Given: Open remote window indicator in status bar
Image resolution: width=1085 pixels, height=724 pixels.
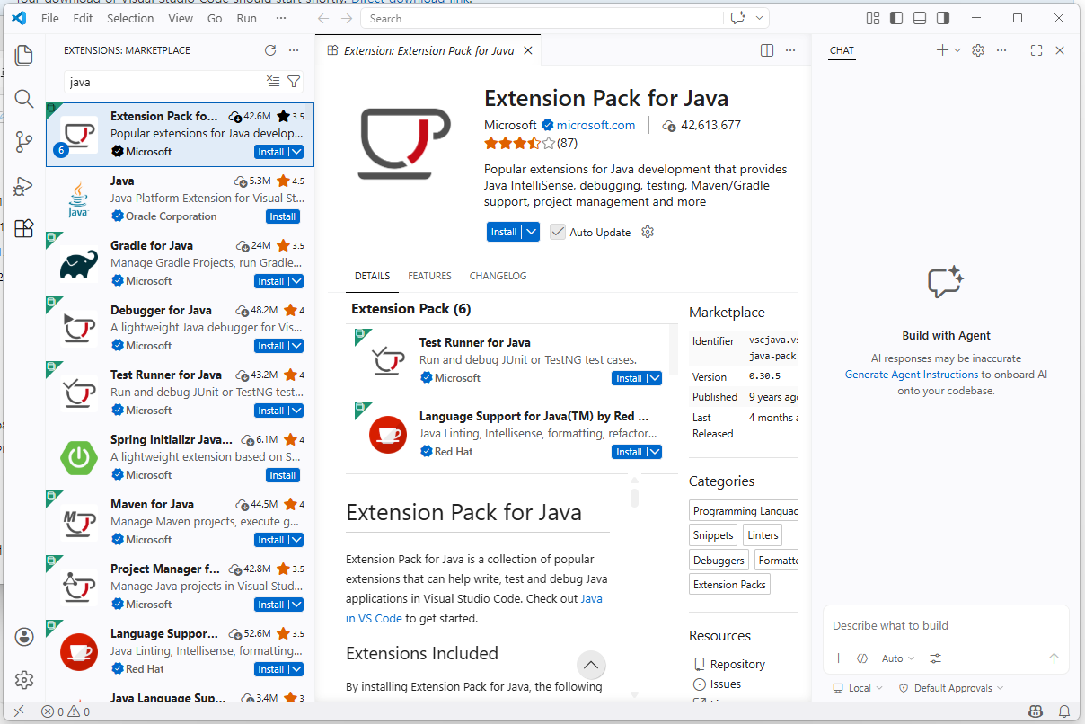Looking at the screenshot, I should pyautogui.click(x=19, y=711).
